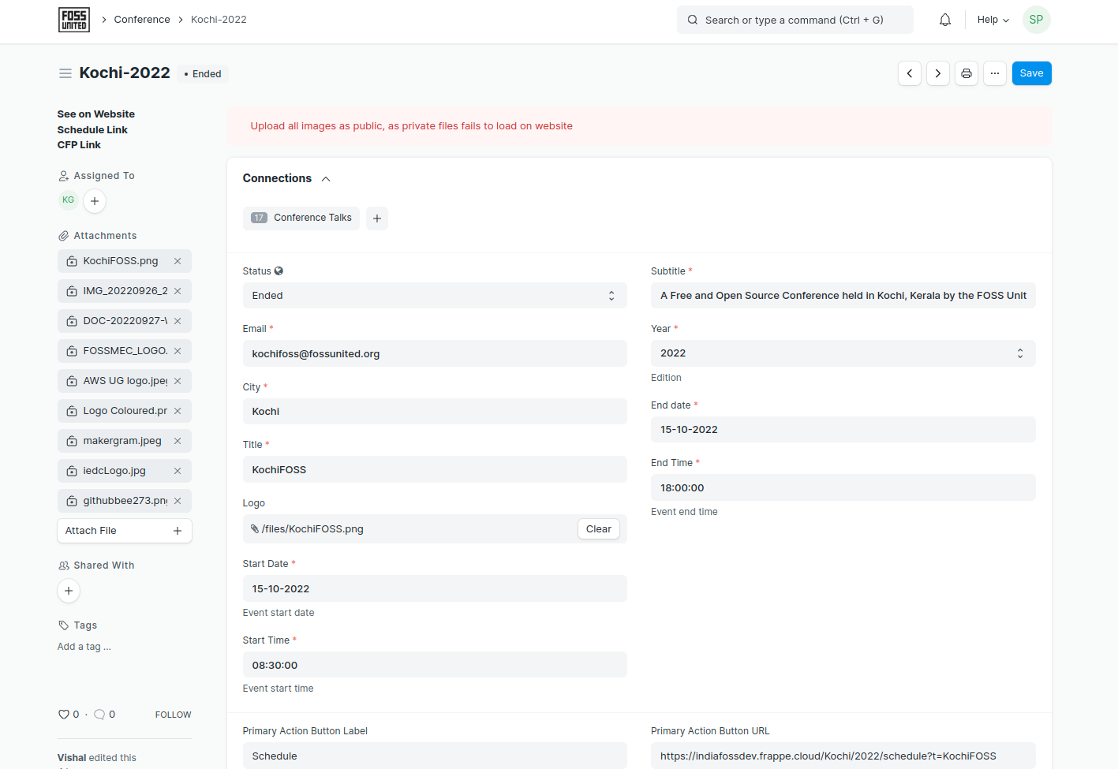
Task: Open the SP user avatar menu
Action: point(1036,20)
